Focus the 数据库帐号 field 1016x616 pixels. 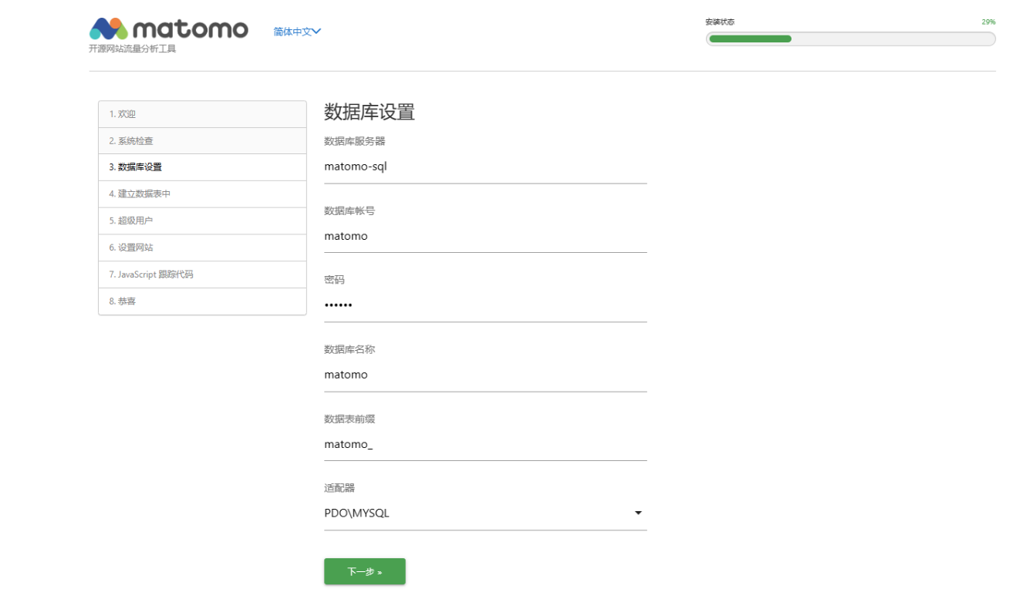(484, 236)
